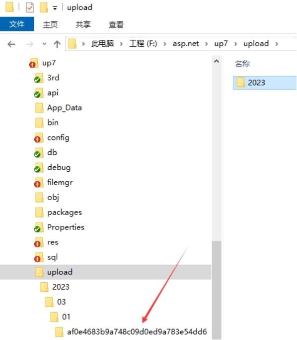This screenshot has width=297, height=340.
Task: Click the Properties checkmark icon in title bar
Action: click(x=30, y=7)
